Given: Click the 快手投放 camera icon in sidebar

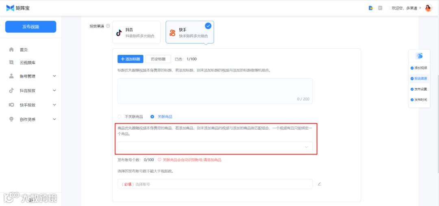Looking at the screenshot, I should pyautogui.click(x=11, y=105).
